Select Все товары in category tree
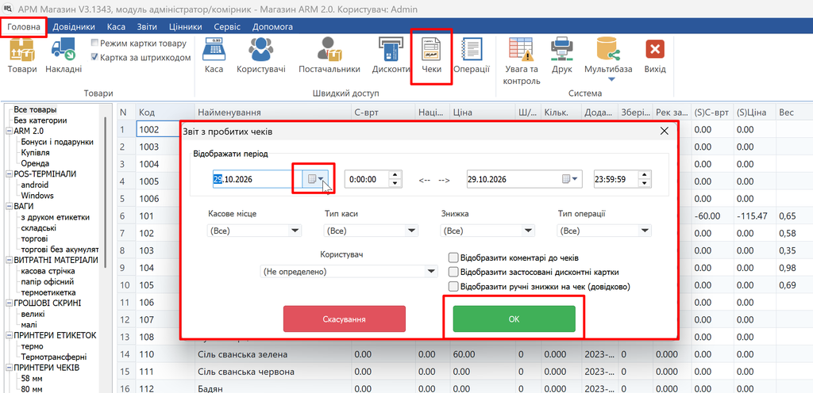The width and height of the screenshot is (813, 393). click(35, 109)
